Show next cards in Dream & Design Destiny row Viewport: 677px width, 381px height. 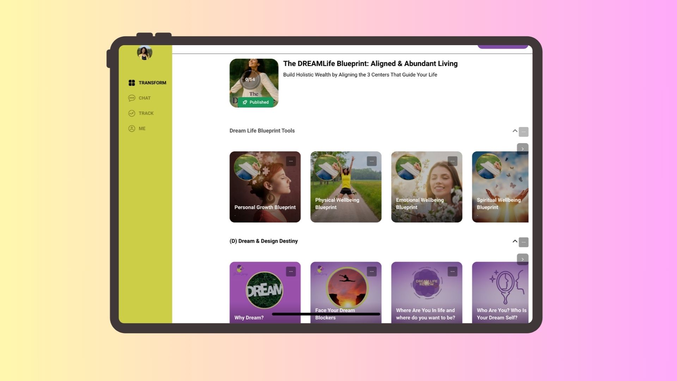pyautogui.click(x=523, y=259)
